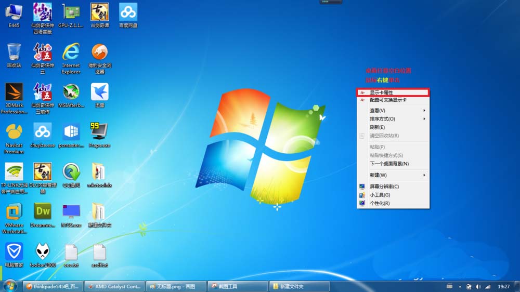Image resolution: width=520 pixels, height=292 pixels.
Task: Open the asdf.txt text file
Action: coord(99,255)
